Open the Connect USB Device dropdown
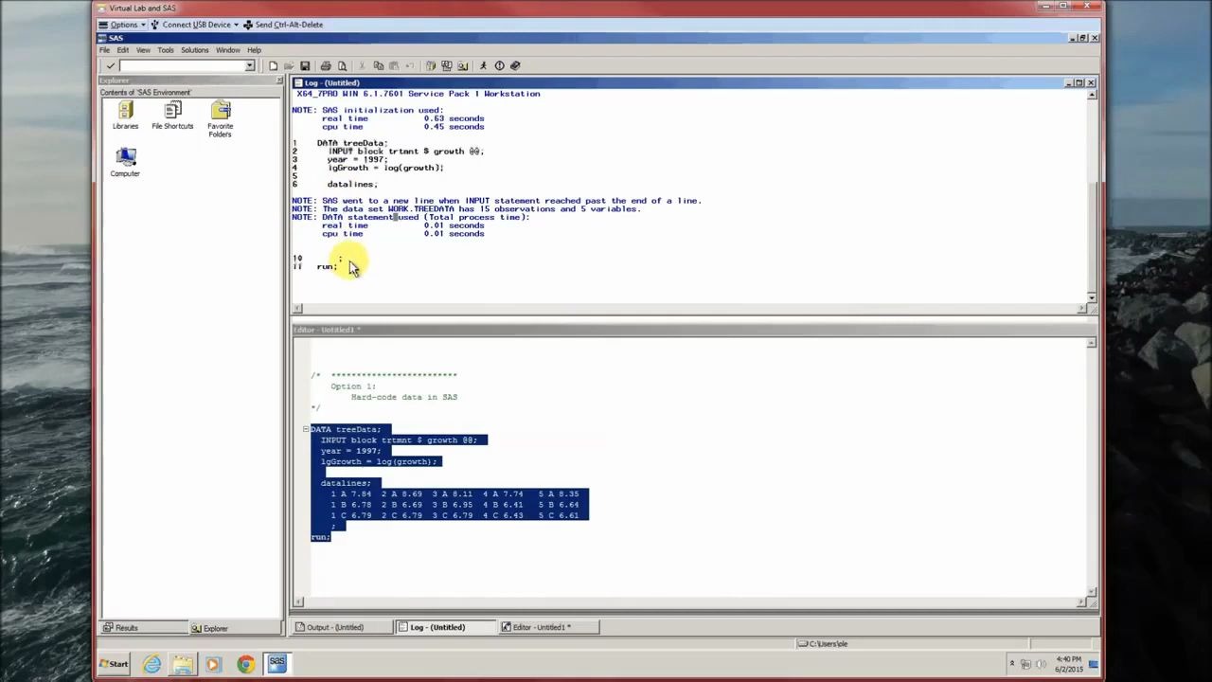The width and height of the screenshot is (1212, 682). [x=196, y=24]
